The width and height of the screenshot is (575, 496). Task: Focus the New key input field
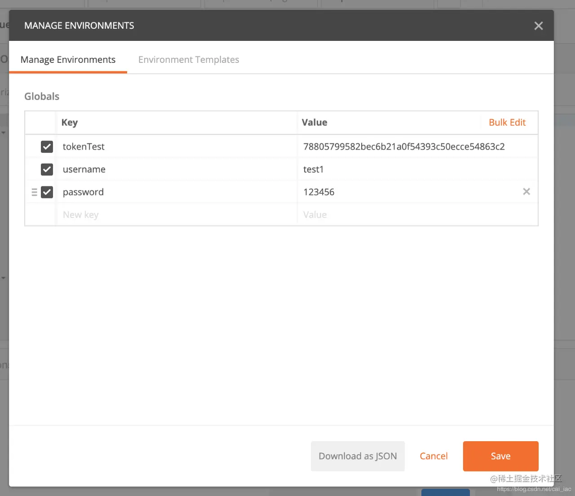pos(177,215)
